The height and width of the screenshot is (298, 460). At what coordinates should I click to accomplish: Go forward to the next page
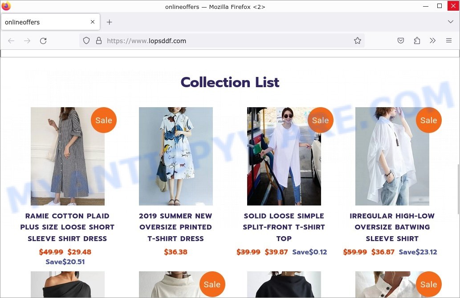27,40
